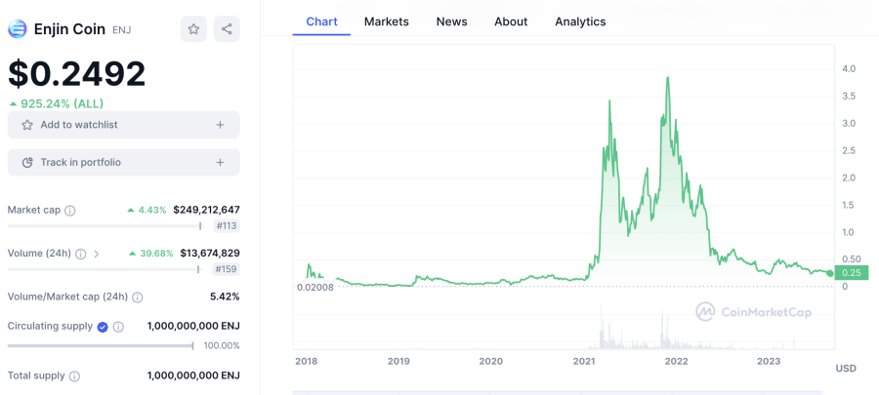Open the News tab
Image resolution: width=879 pixels, height=395 pixels.
click(x=452, y=21)
